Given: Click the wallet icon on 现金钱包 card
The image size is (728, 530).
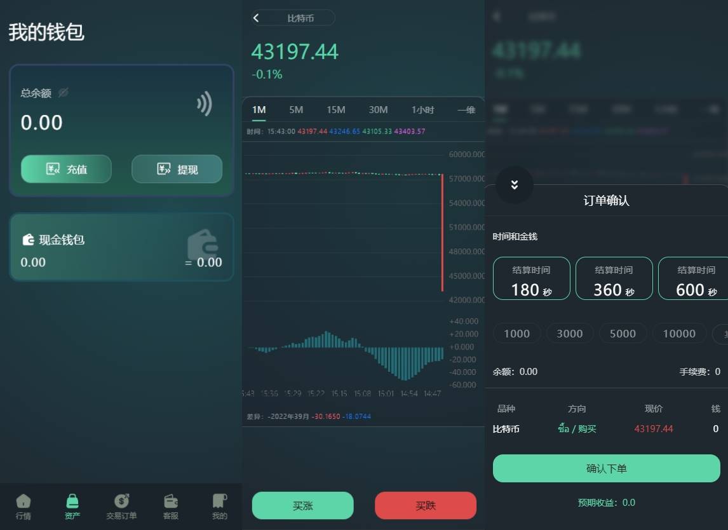Looking at the screenshot, I should pyautogui.click(x=203, y=243).
